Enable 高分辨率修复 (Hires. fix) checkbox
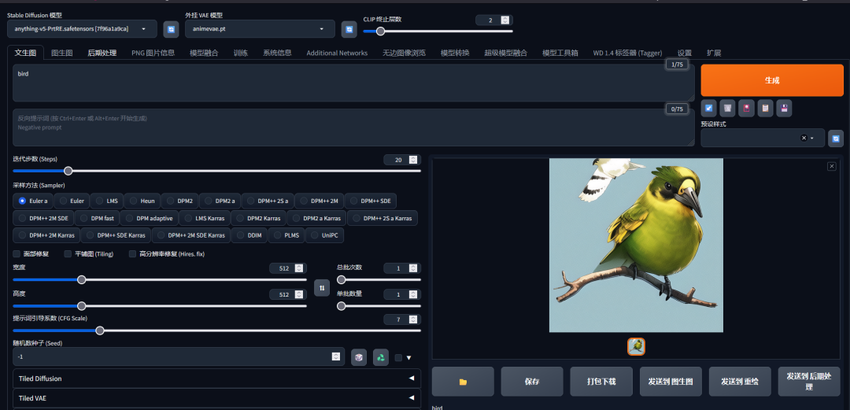Screen dimensions: 850x410 coord(132,254)
